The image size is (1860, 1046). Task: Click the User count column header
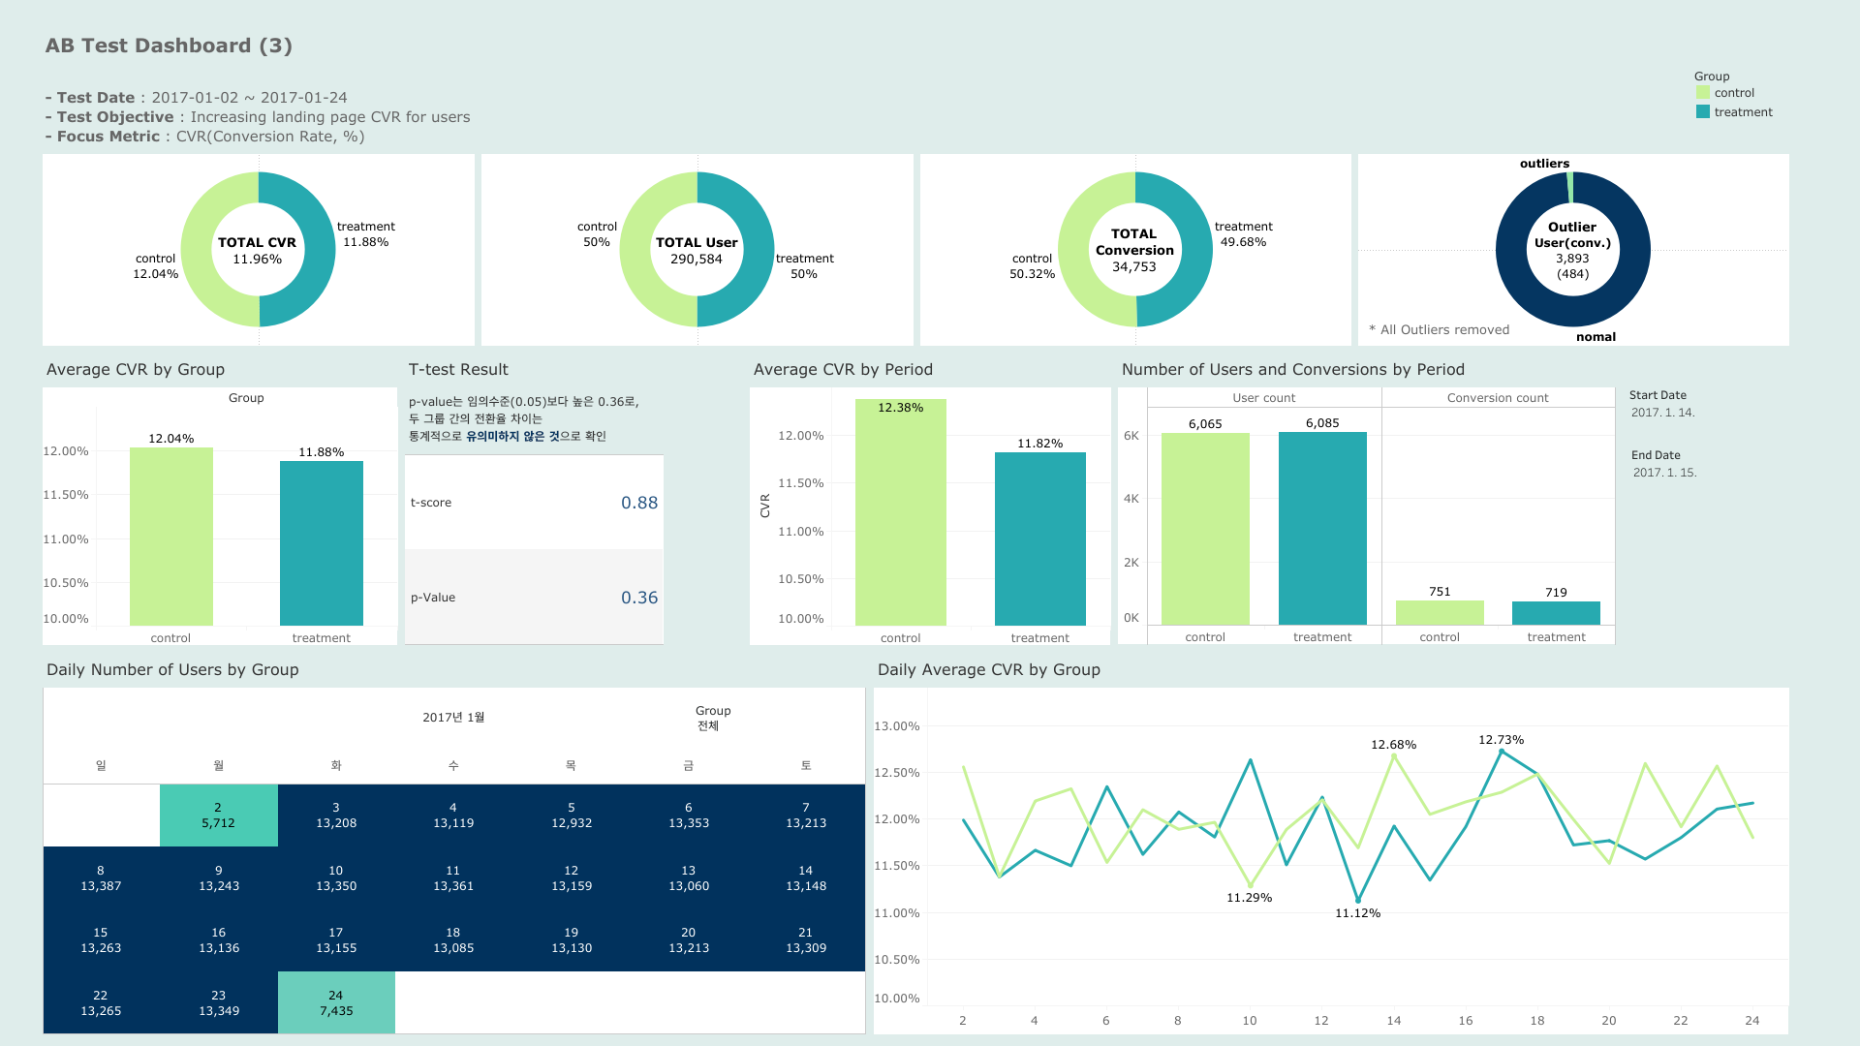1263,398
